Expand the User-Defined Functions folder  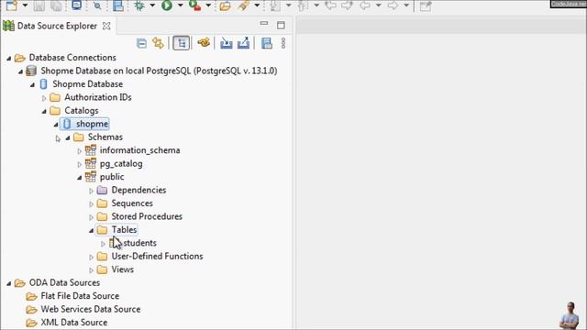92,257
